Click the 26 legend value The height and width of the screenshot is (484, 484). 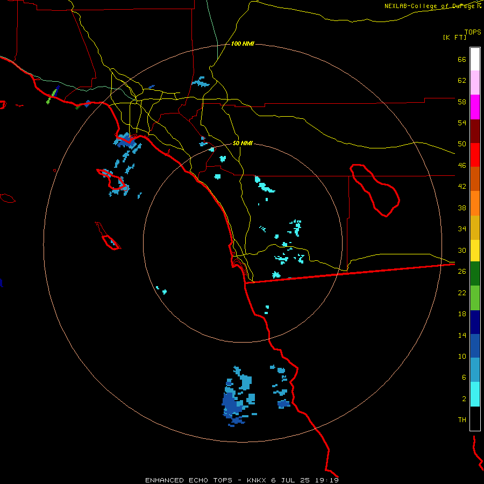[462, 272]
